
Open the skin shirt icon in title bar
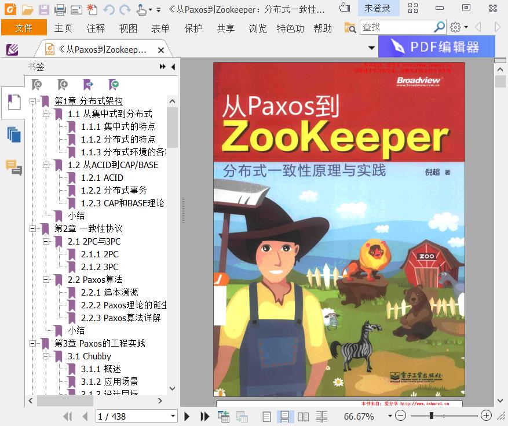345,8
